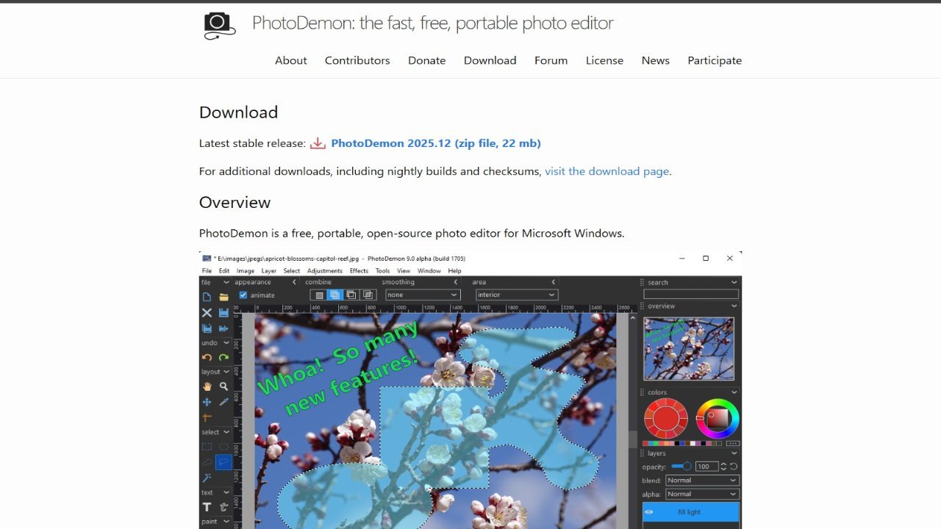Image resolution: width=941 pixels, height=529 pixels.
Task: Open the Donate page link
Action: coord(427,60)
